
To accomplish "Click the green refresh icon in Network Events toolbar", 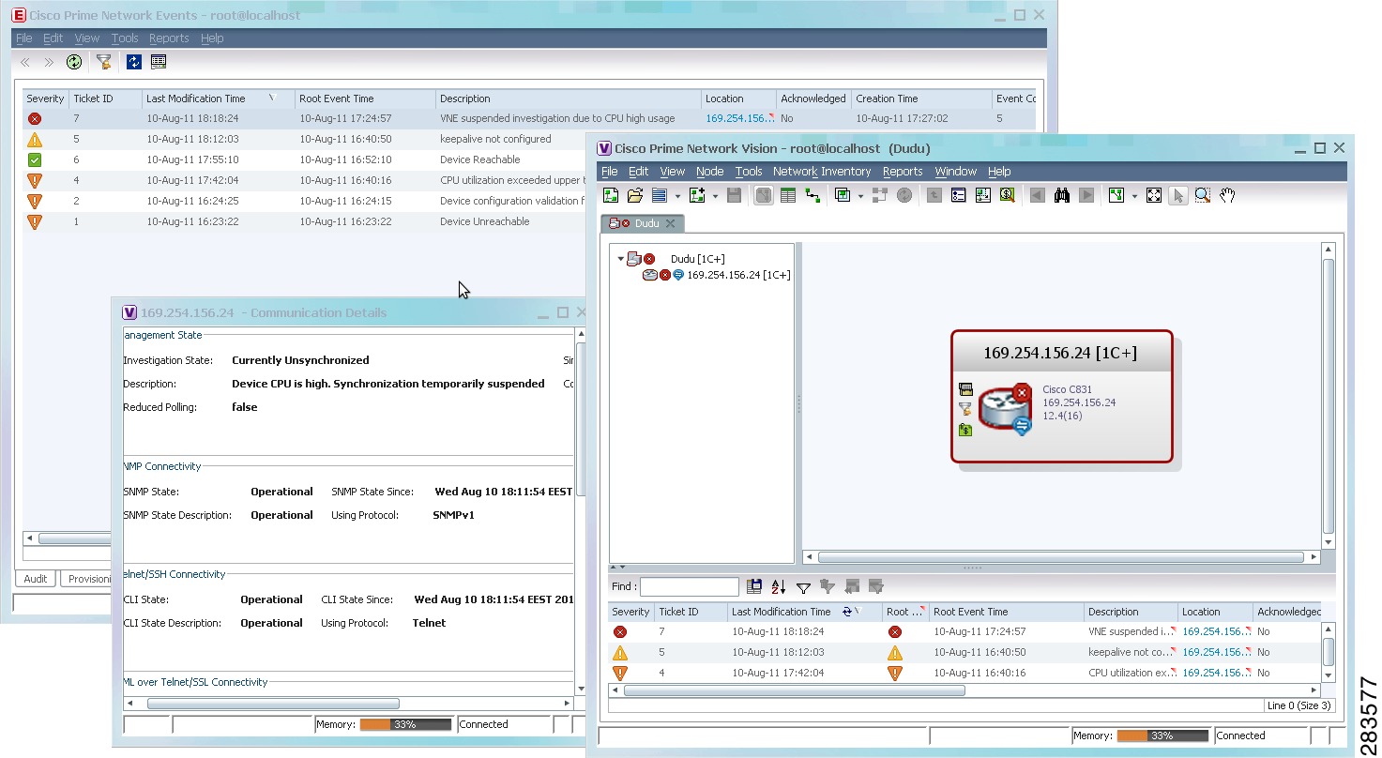I will coord(74,62).
